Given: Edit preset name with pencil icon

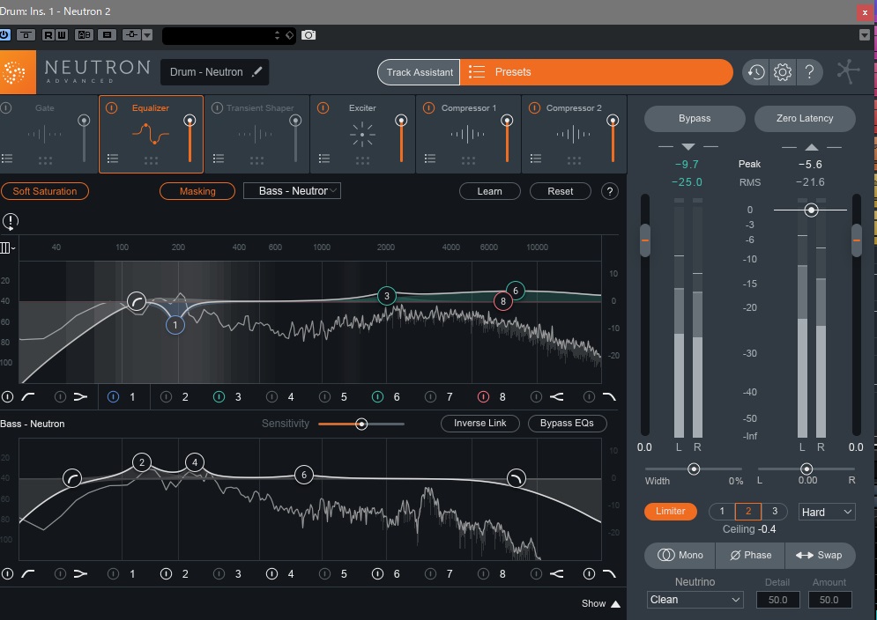Looking at the screenshot, I should tap(256, 71).
